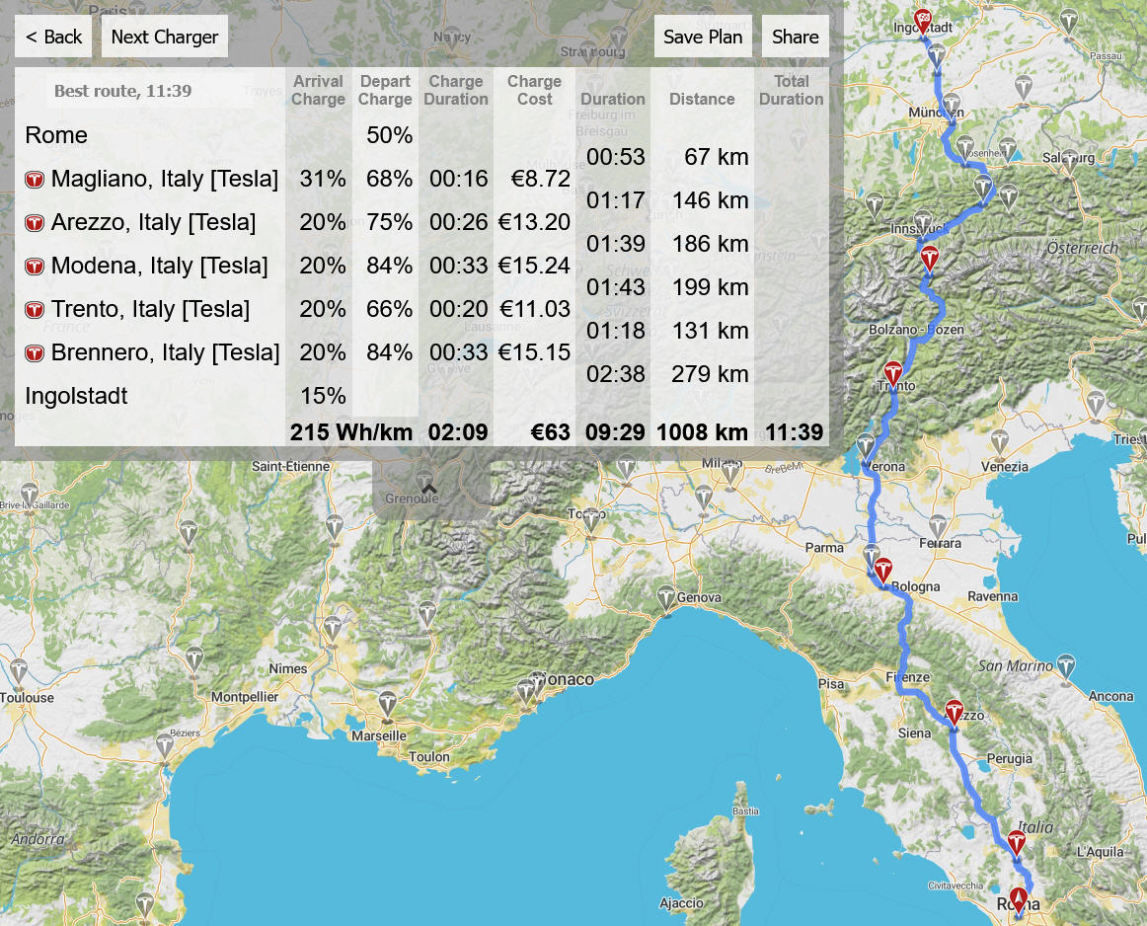The image size is (1147, 926).
Task: Click the Tesla icon beside Brennero row
Action: coord(35,353)
